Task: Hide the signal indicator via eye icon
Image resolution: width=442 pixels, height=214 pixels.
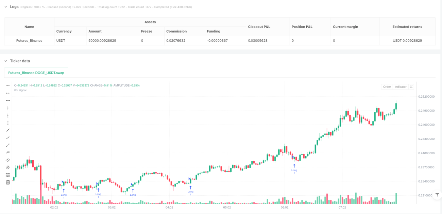Action: [x=16, y=90]
